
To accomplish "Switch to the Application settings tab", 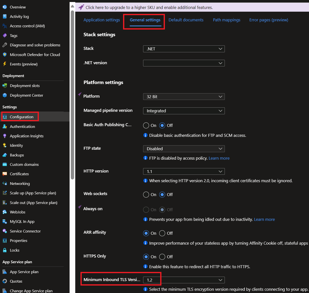I will click(102, 20).
